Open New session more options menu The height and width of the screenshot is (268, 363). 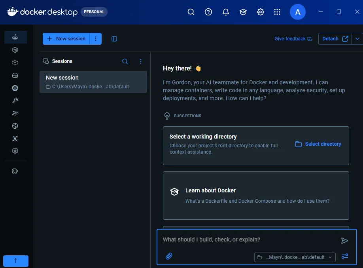pos(96,39)
